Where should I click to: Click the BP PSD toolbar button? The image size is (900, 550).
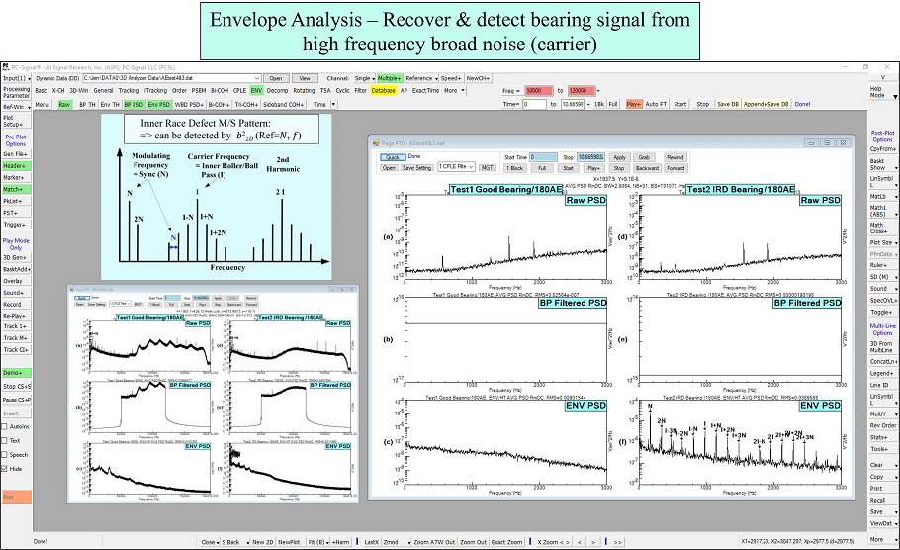pyautogui.click(x=134, y=104)
